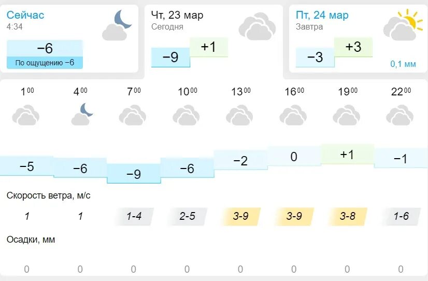
Task: Click the overcast cloud icon for Чт, 23 мар
Action: point(257,26)
